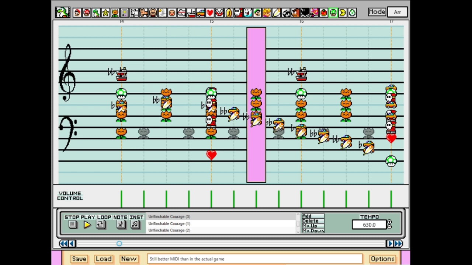Choose the Car instrument
472x265 pixels.
[201, 13]
